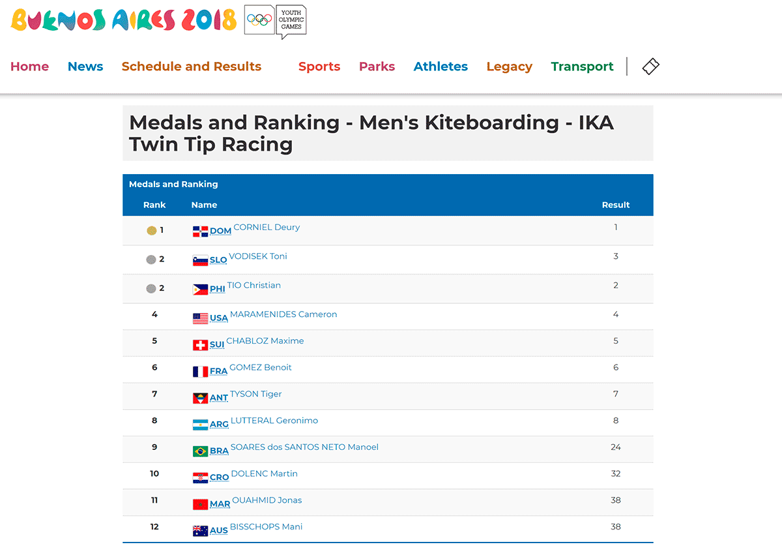Click the Philippines flag icon
Viewport: 782px width, 551px height.
[x=200, y=290]
